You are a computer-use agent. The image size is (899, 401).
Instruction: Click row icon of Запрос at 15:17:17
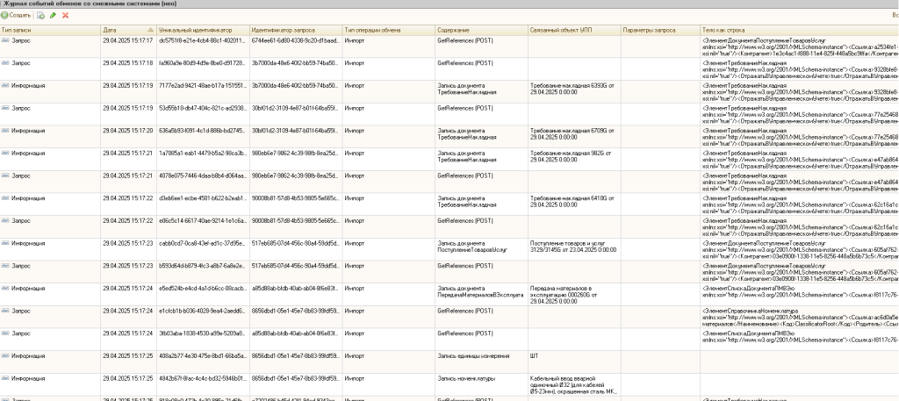click(5, 40)
